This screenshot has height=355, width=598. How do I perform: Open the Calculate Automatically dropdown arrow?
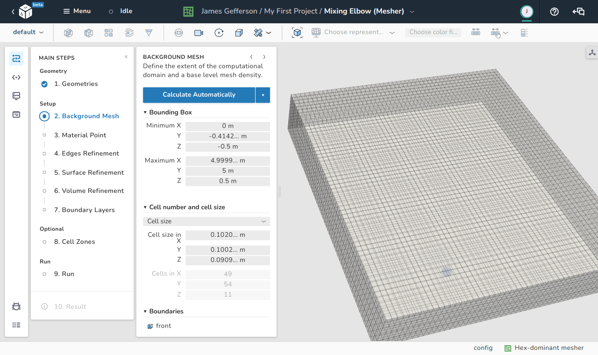263,95
